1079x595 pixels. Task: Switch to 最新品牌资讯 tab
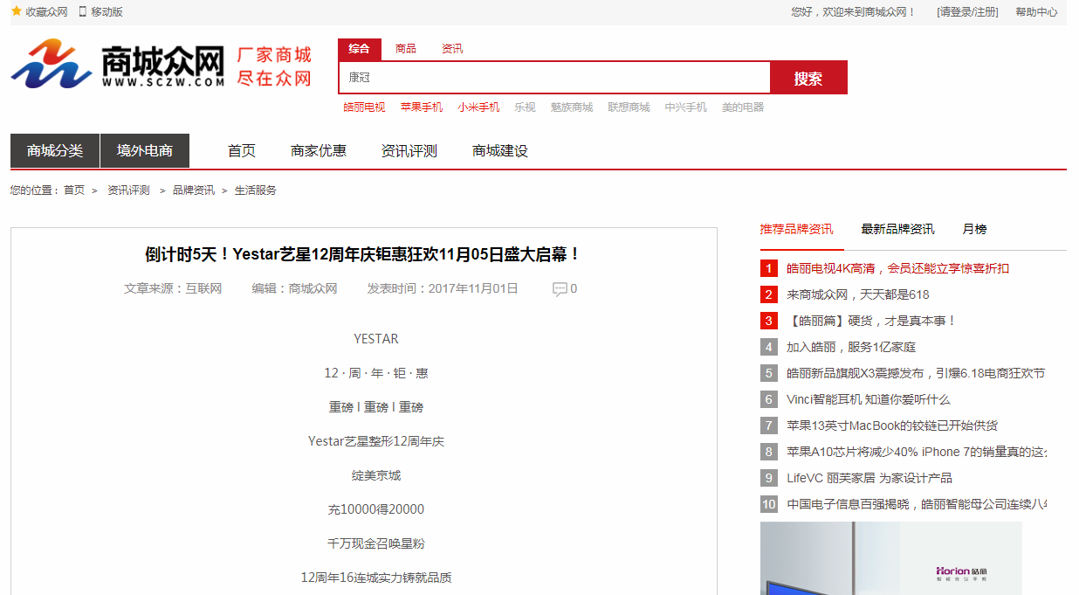[x=897, y=229]
